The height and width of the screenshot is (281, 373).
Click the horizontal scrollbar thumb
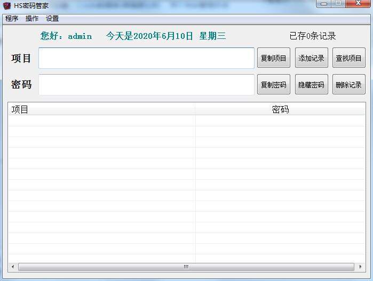pos(186,267)
